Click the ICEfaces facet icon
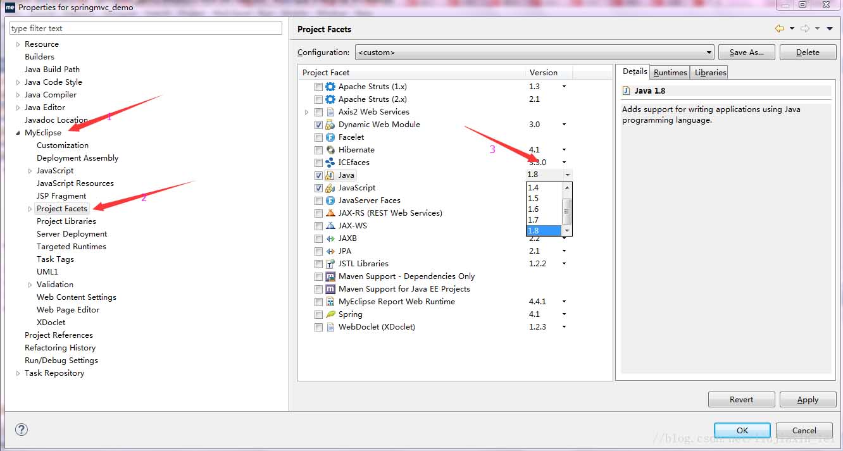 pyautogui.click(x=330, y=163)
